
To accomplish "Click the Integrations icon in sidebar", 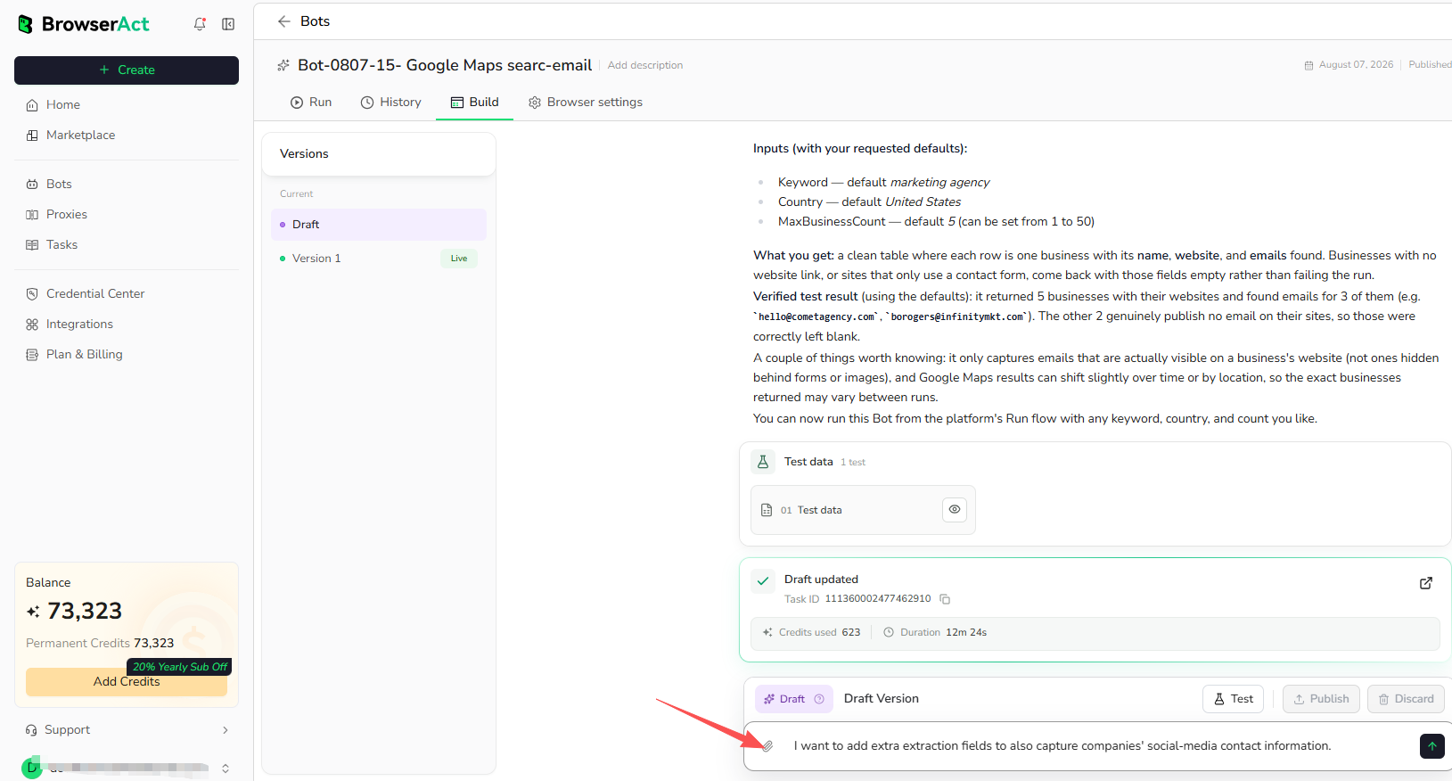I will point(32,325).
